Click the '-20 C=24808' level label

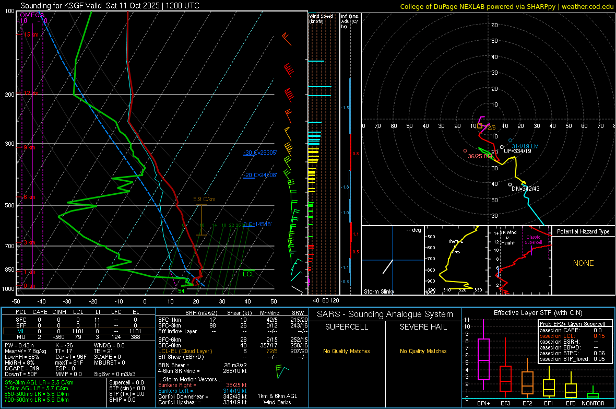(260, 175)
